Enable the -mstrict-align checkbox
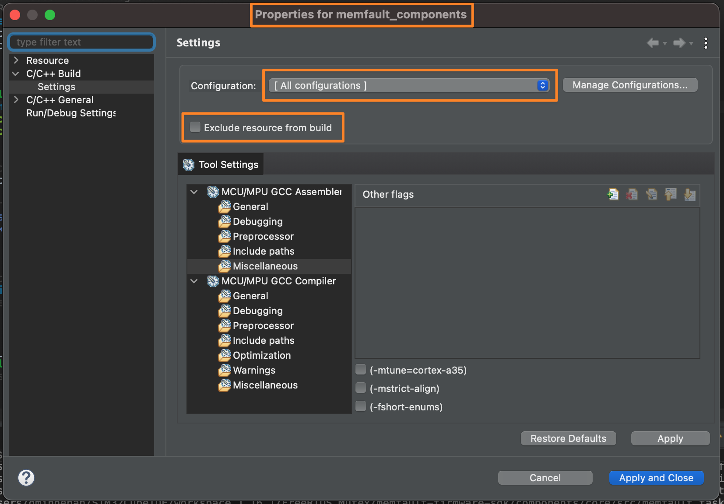724x504 pixels. 361,388
